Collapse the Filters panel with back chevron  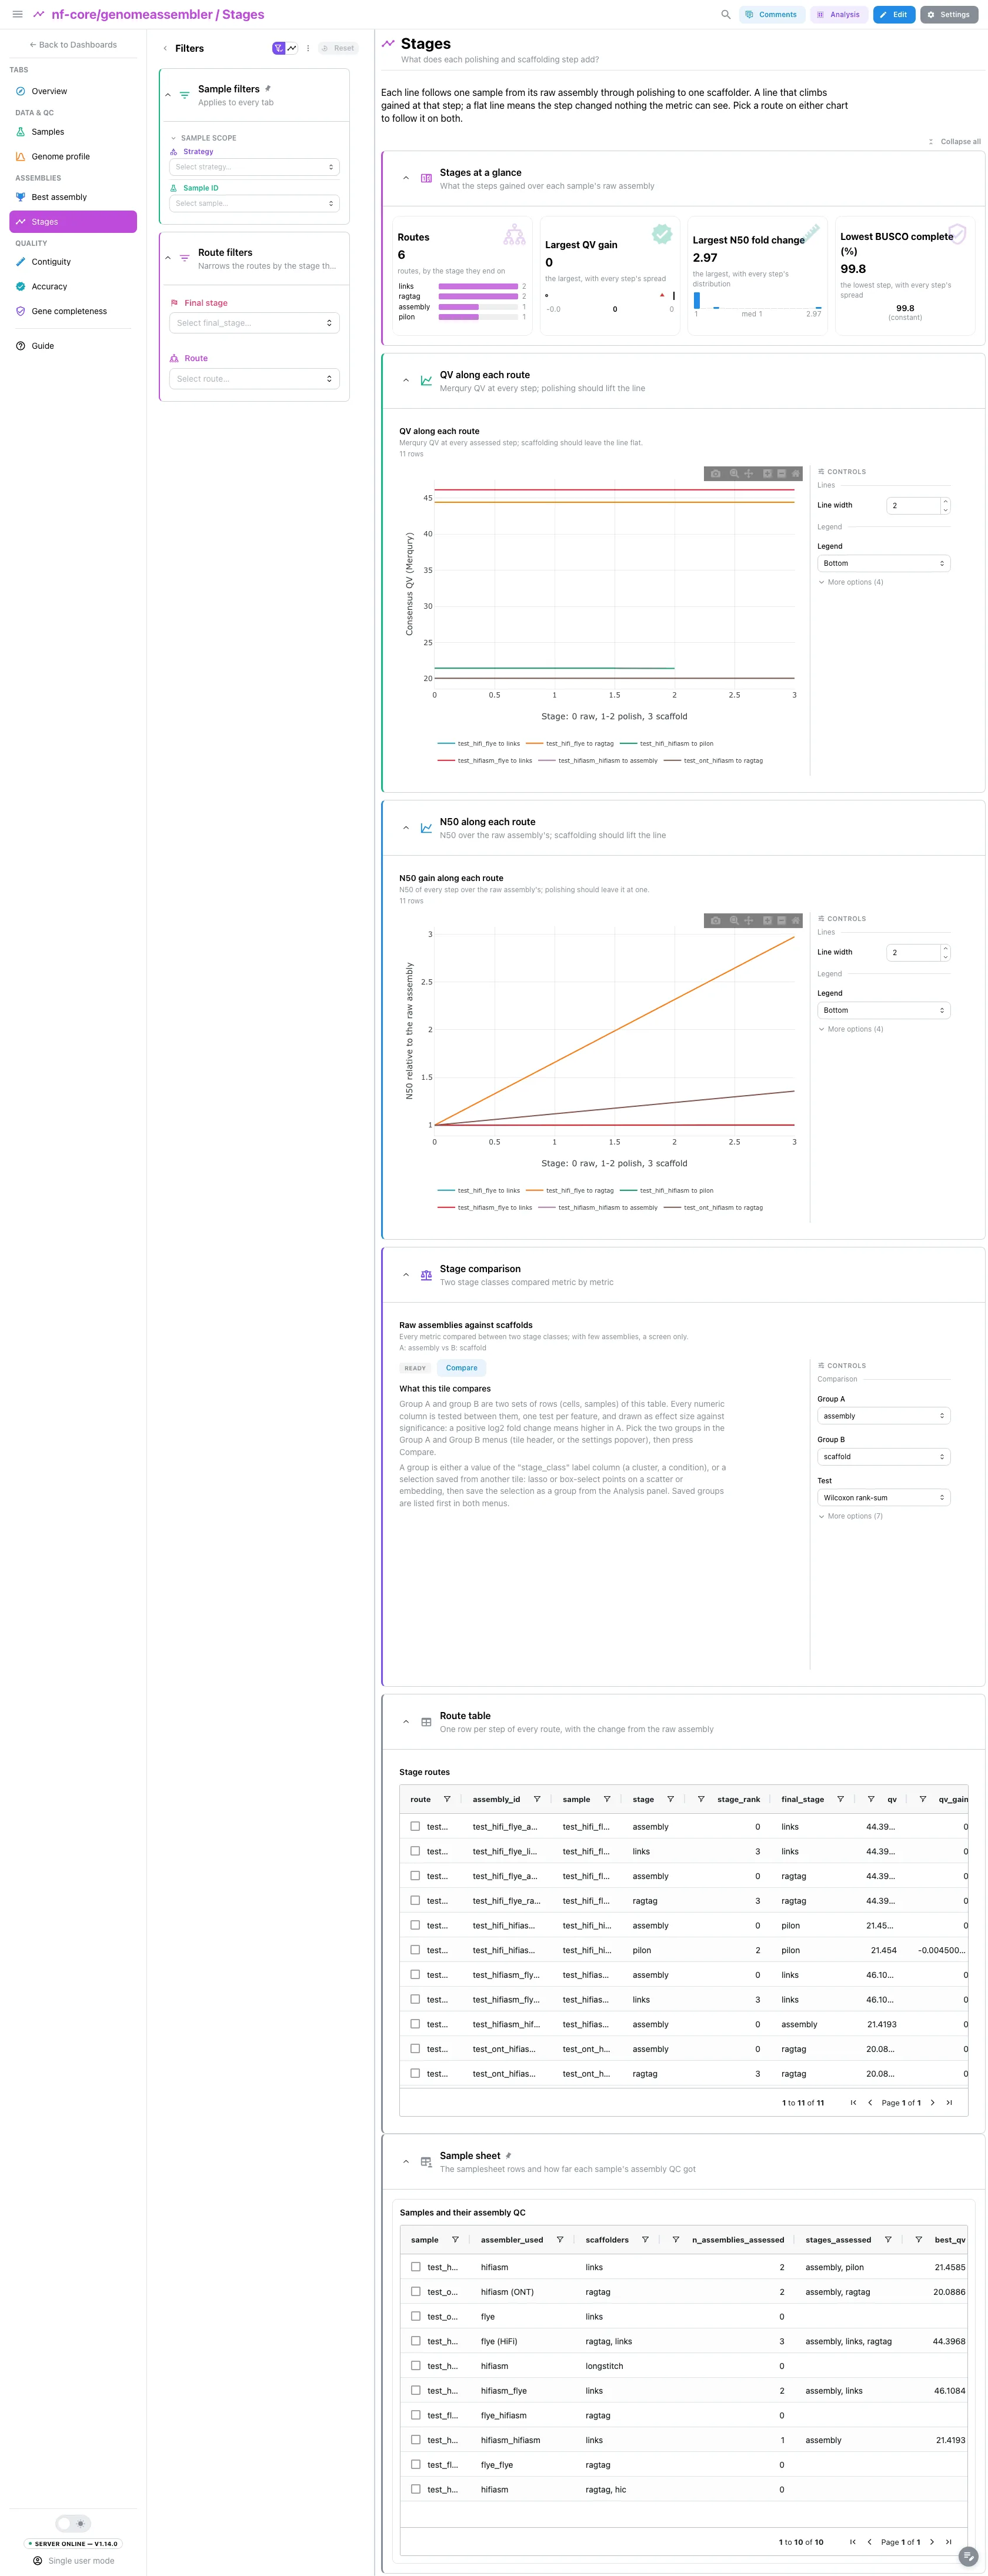click(165, 48)
